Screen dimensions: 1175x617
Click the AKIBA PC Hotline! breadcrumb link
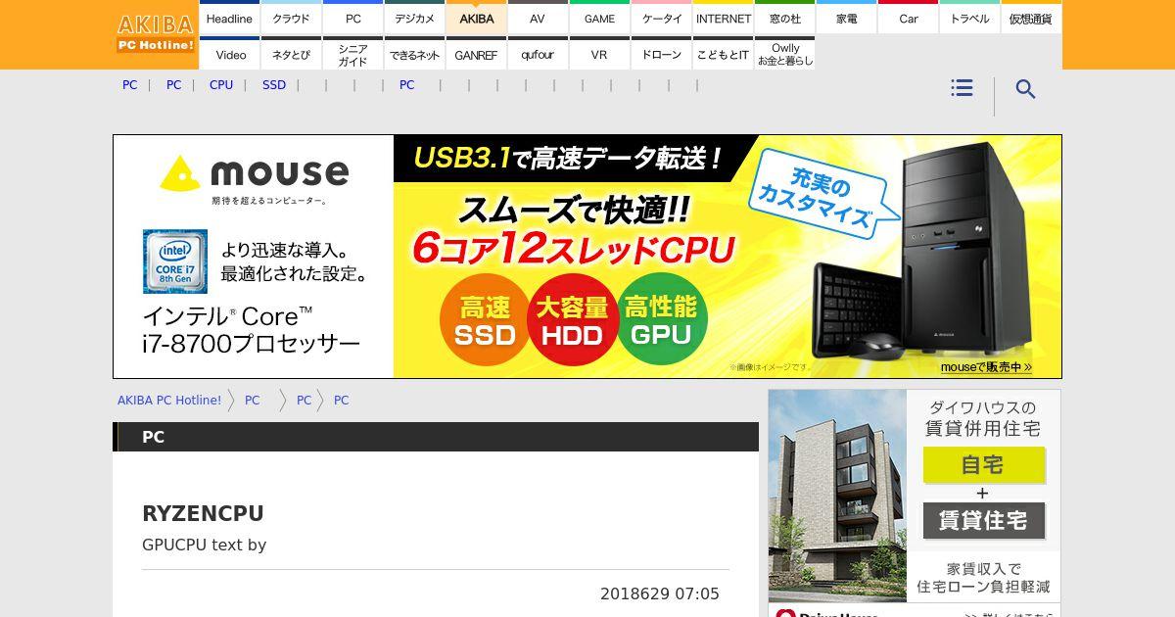(x=169, y=400)
